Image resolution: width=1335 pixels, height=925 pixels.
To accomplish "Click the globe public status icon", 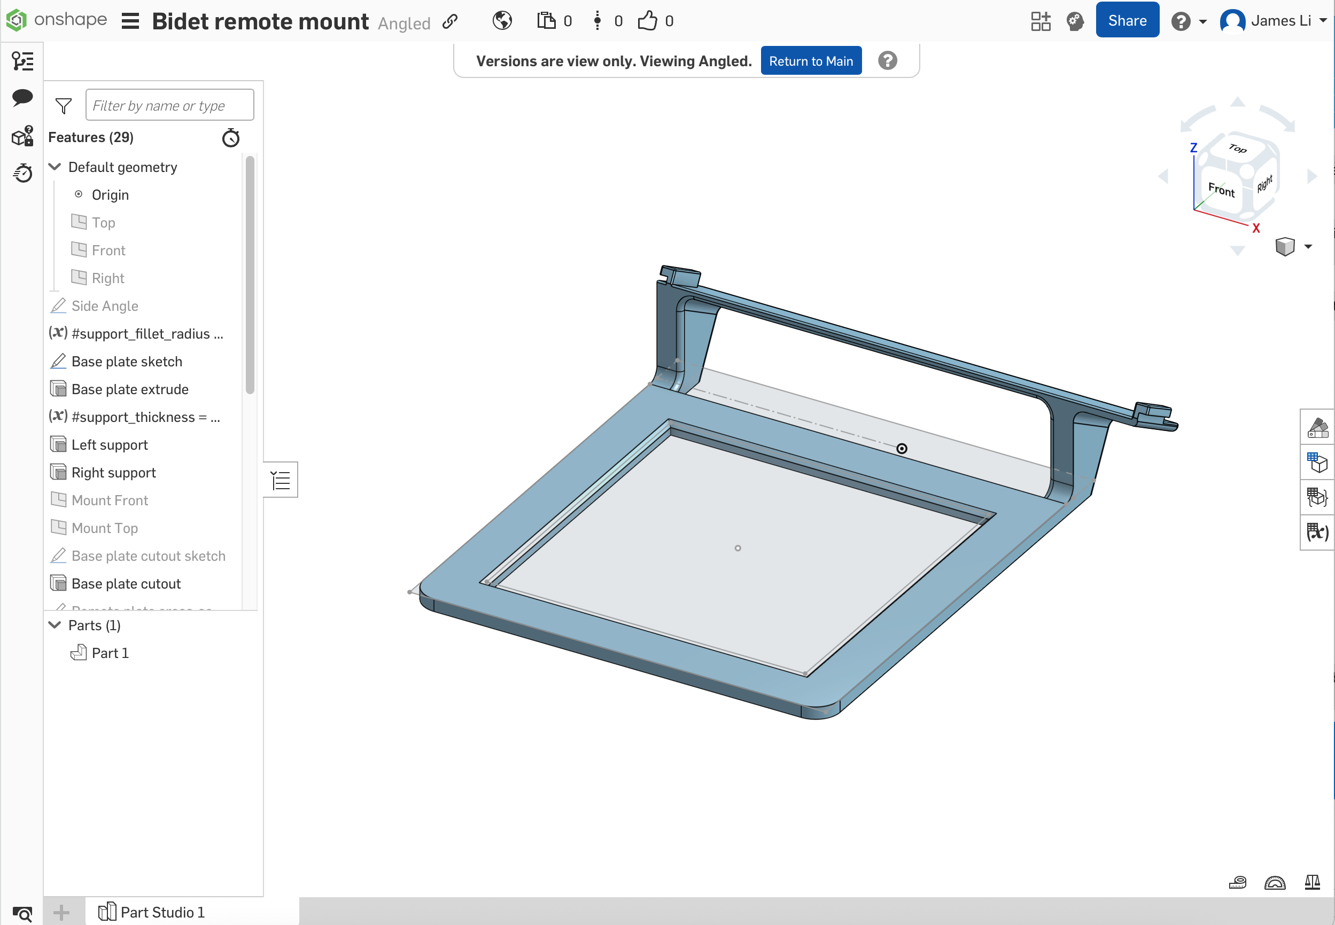I will click(x=502, y=21).
